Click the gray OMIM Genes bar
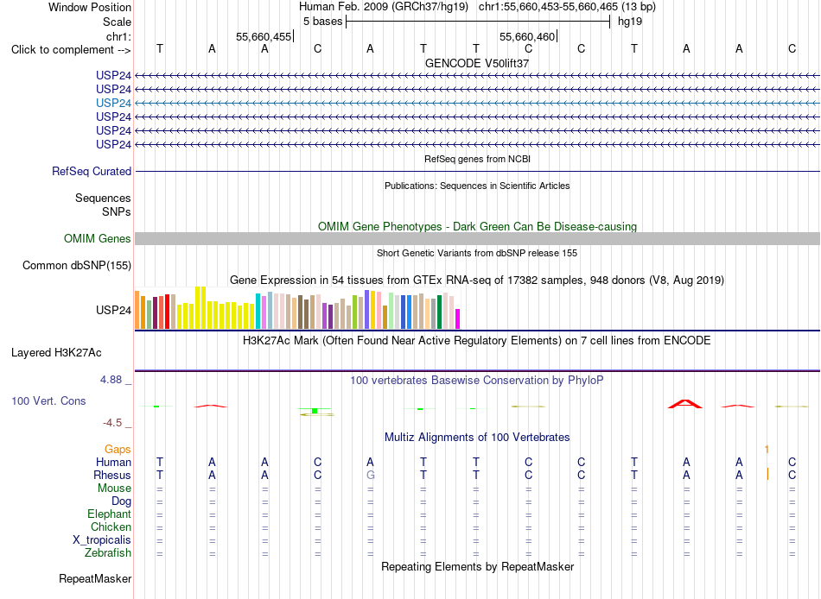The height and width of the screenshot is (599, 821). [477, 238]
